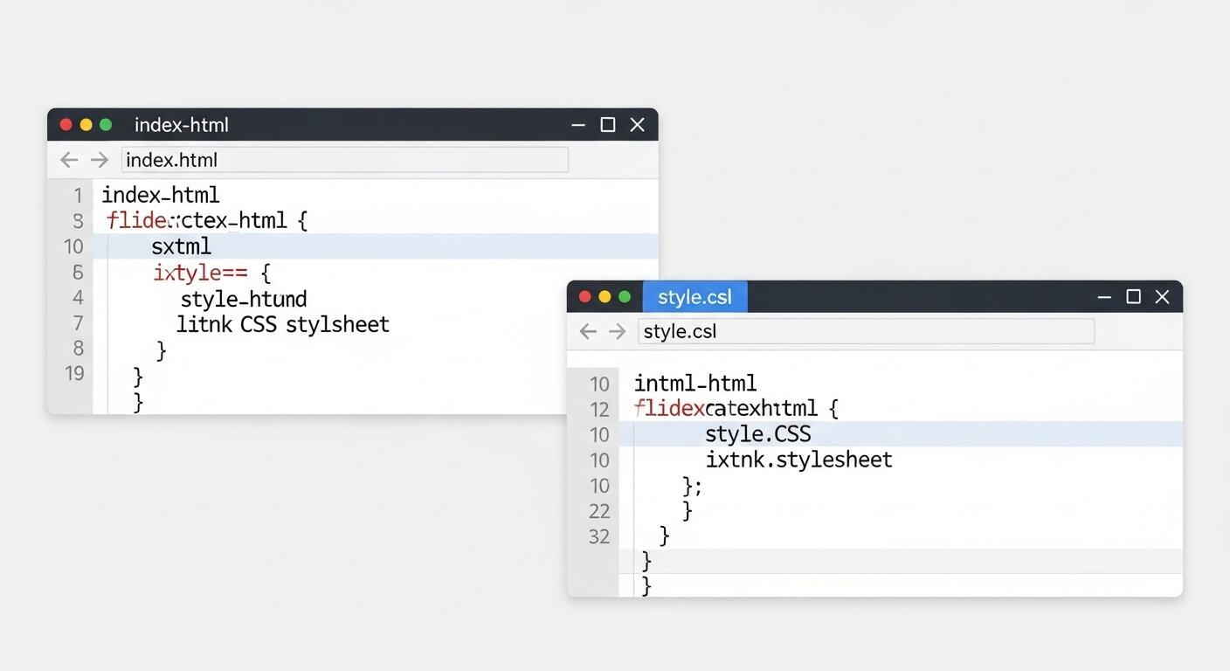Click yellow traffic-light dot in index-html window

(x=86, y=125)
